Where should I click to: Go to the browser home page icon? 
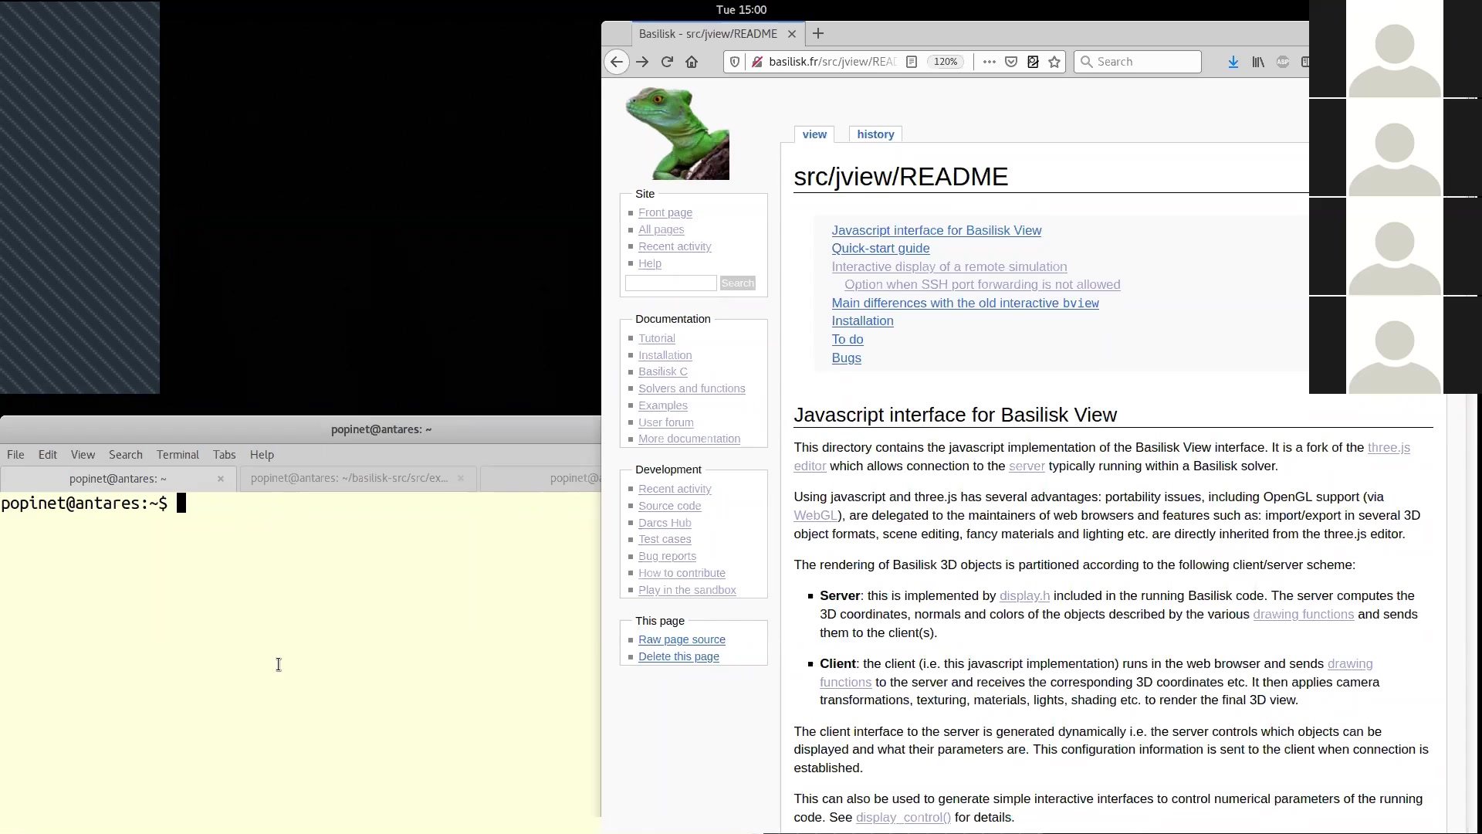click(692, 62)
